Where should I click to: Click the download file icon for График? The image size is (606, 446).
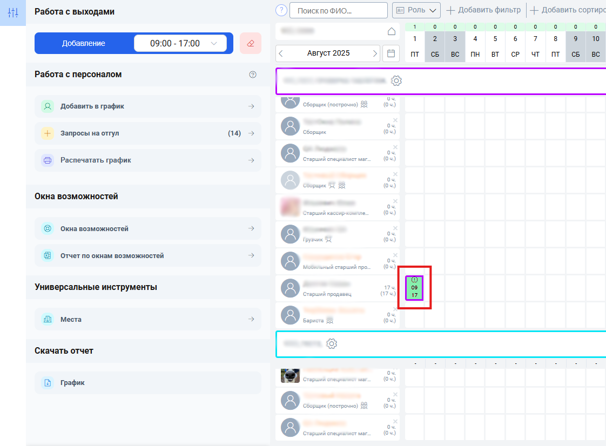48,383
